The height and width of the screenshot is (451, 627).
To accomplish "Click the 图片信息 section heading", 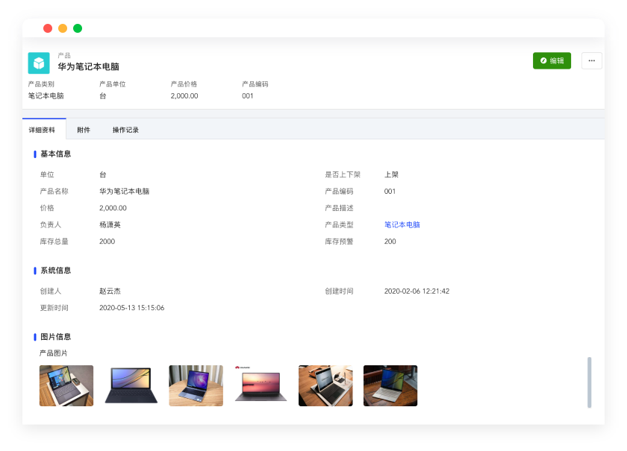I will (55, 337).
